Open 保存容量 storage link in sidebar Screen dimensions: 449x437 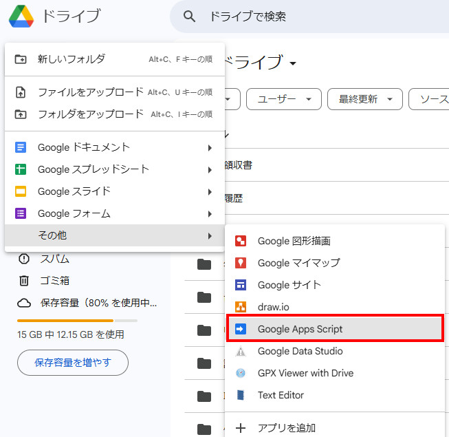[x=98, y=303]
